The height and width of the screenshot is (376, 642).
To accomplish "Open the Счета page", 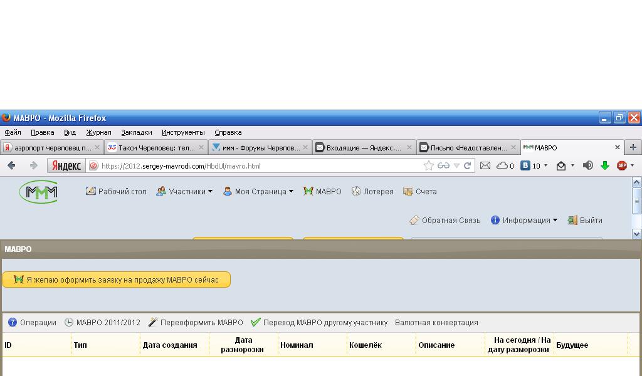I will 419,191.
